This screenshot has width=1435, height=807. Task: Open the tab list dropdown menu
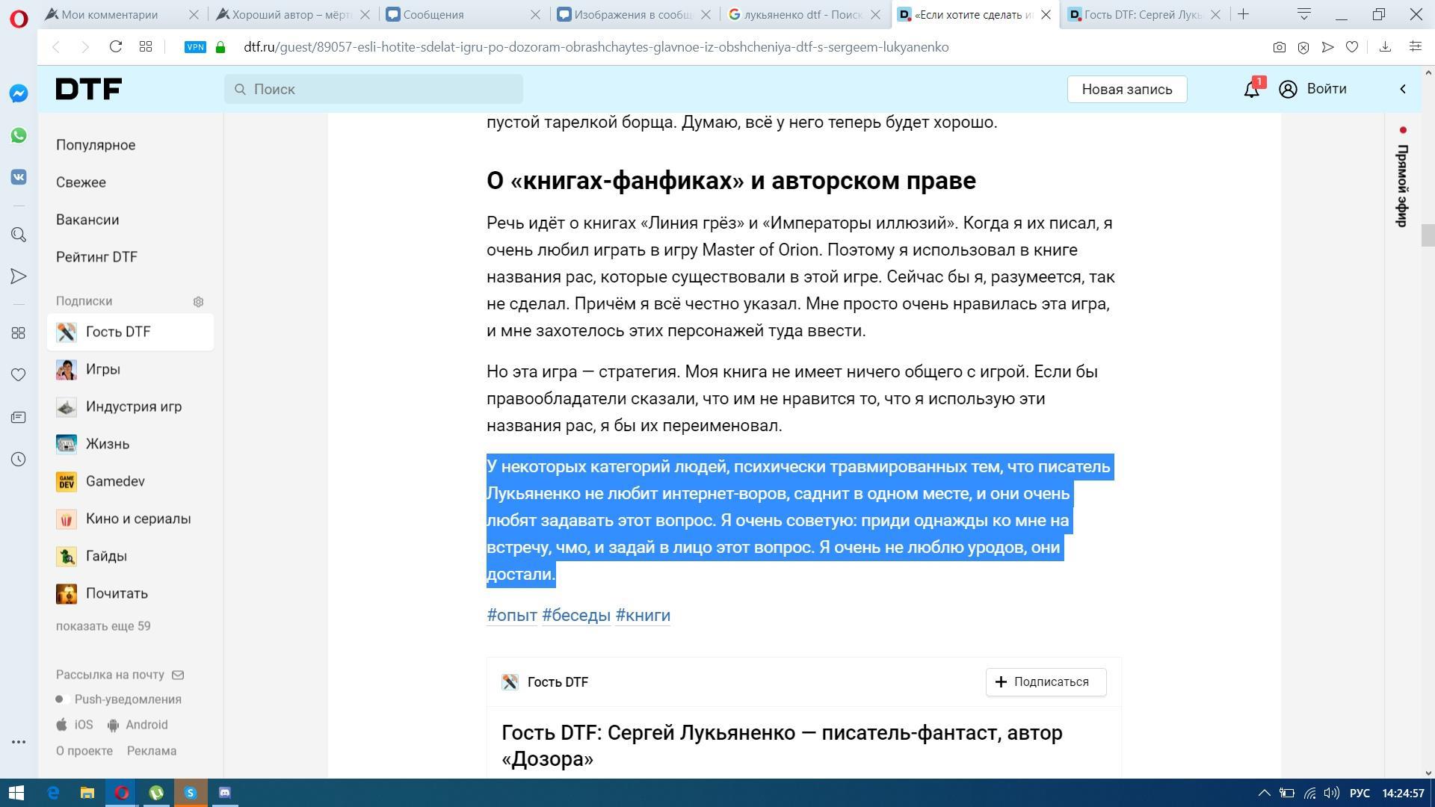(x=1303, y=14)
